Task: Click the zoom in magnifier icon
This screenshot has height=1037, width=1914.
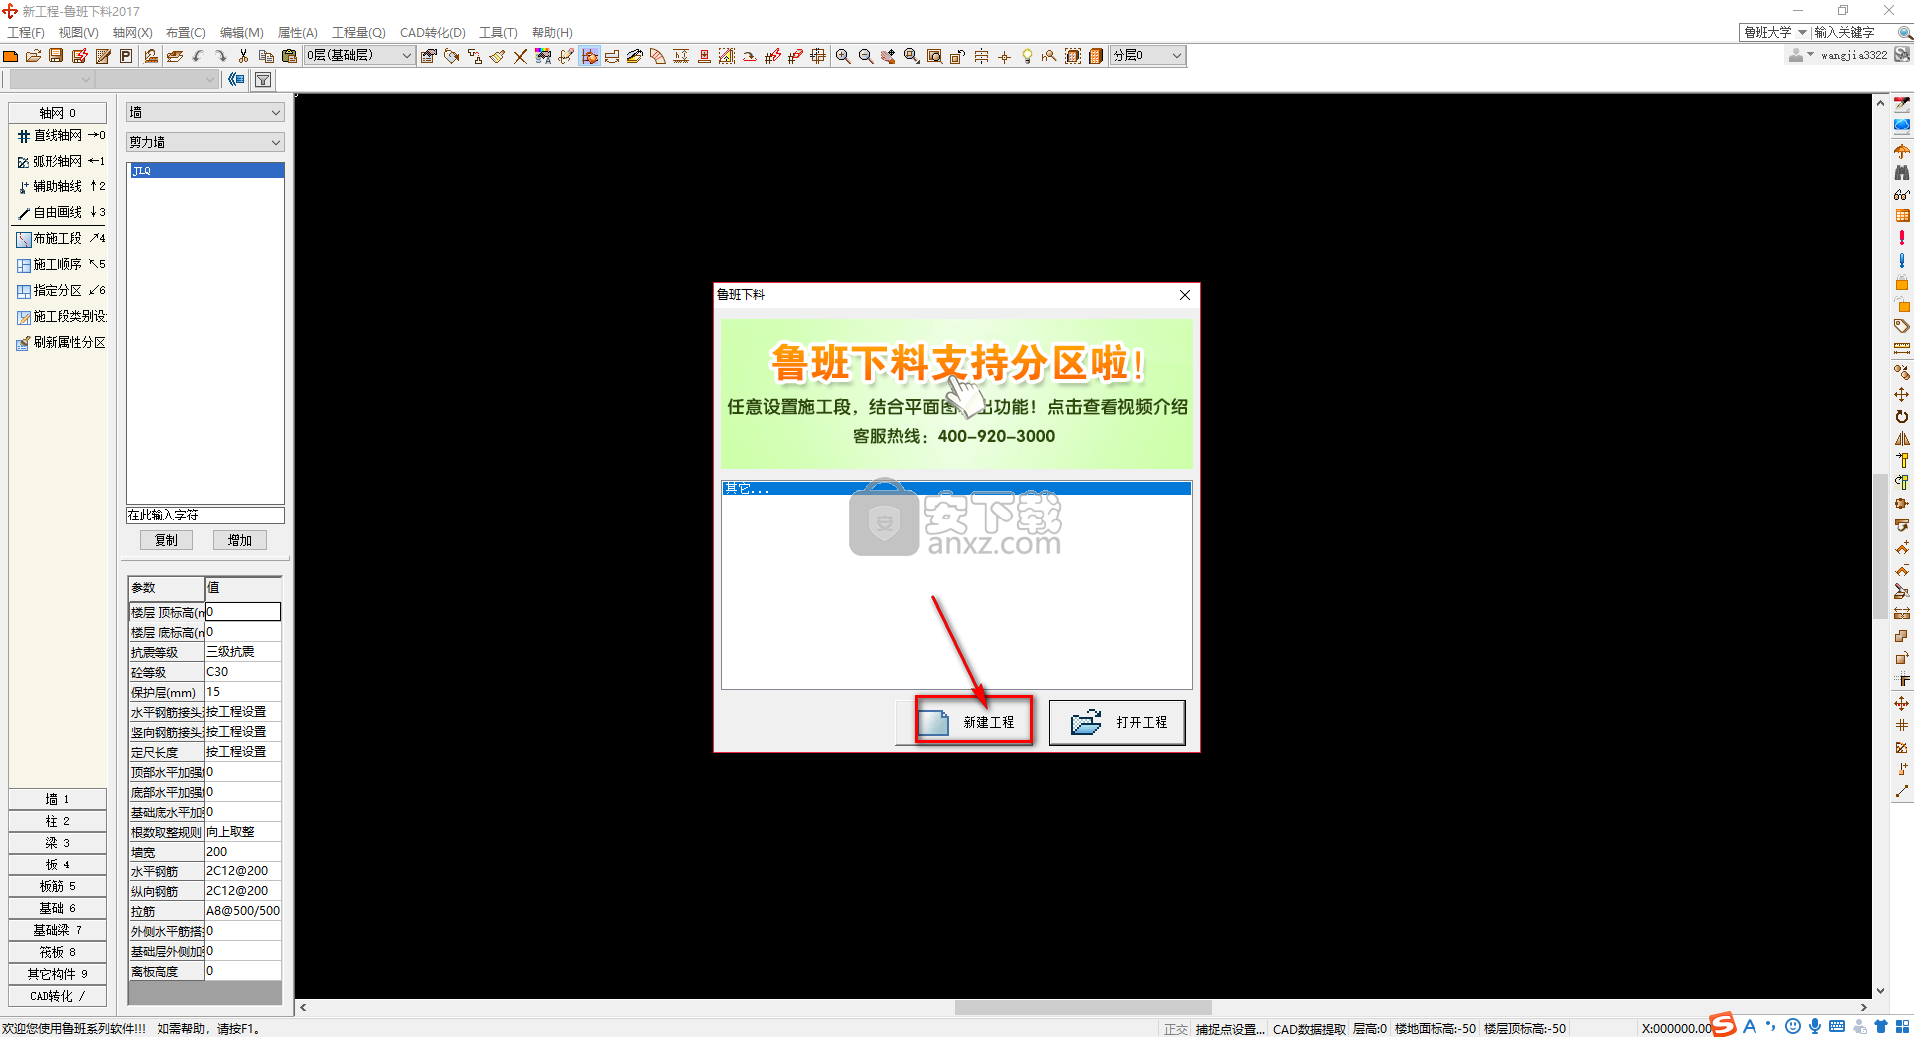Action: pyautogui.click(x=843, y=56)
